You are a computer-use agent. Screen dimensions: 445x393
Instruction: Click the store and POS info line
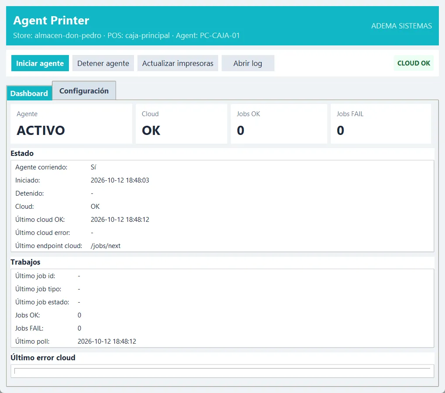tap(126, 35)
